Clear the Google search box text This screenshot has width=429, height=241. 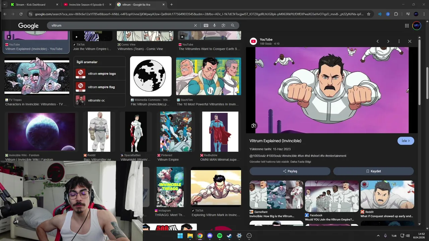click(195, 25)
